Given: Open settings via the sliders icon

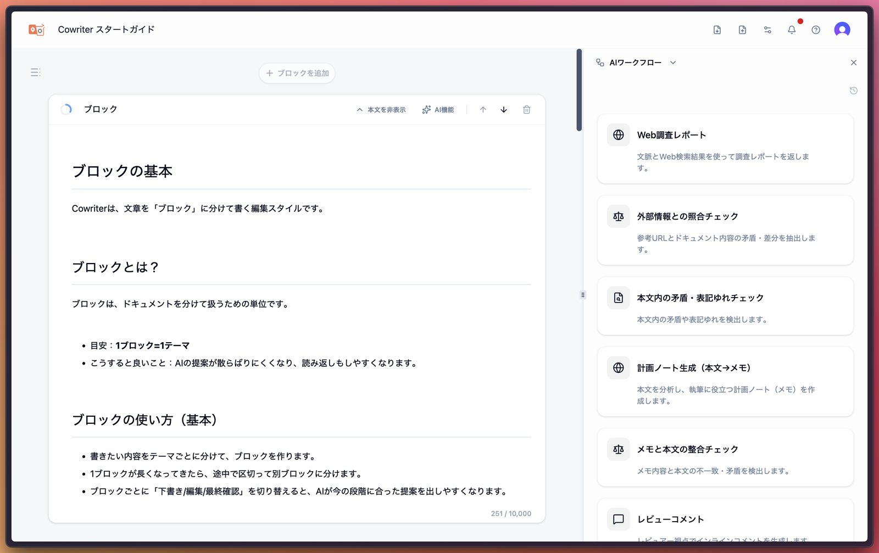Looking at the screenshot, I should pyautogui.click(x=767, y=30).
